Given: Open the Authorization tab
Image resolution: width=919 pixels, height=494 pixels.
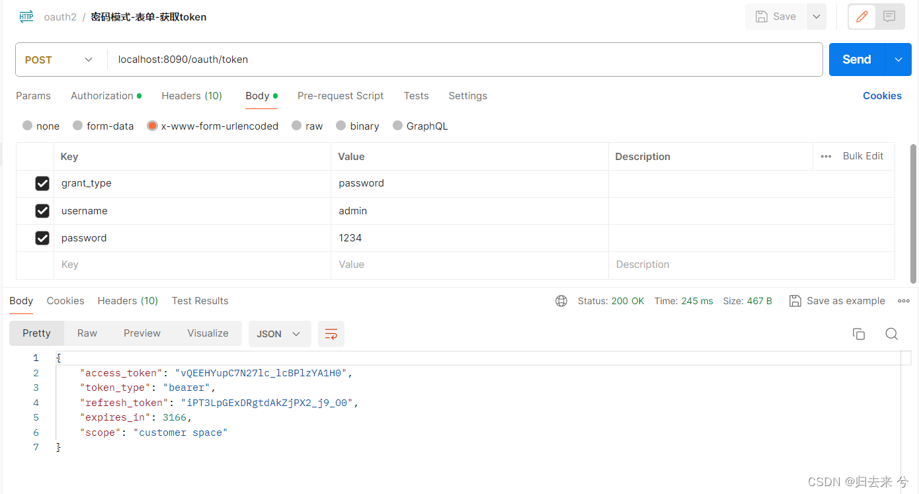Looking at the screenshot, I should pos(106,96).
